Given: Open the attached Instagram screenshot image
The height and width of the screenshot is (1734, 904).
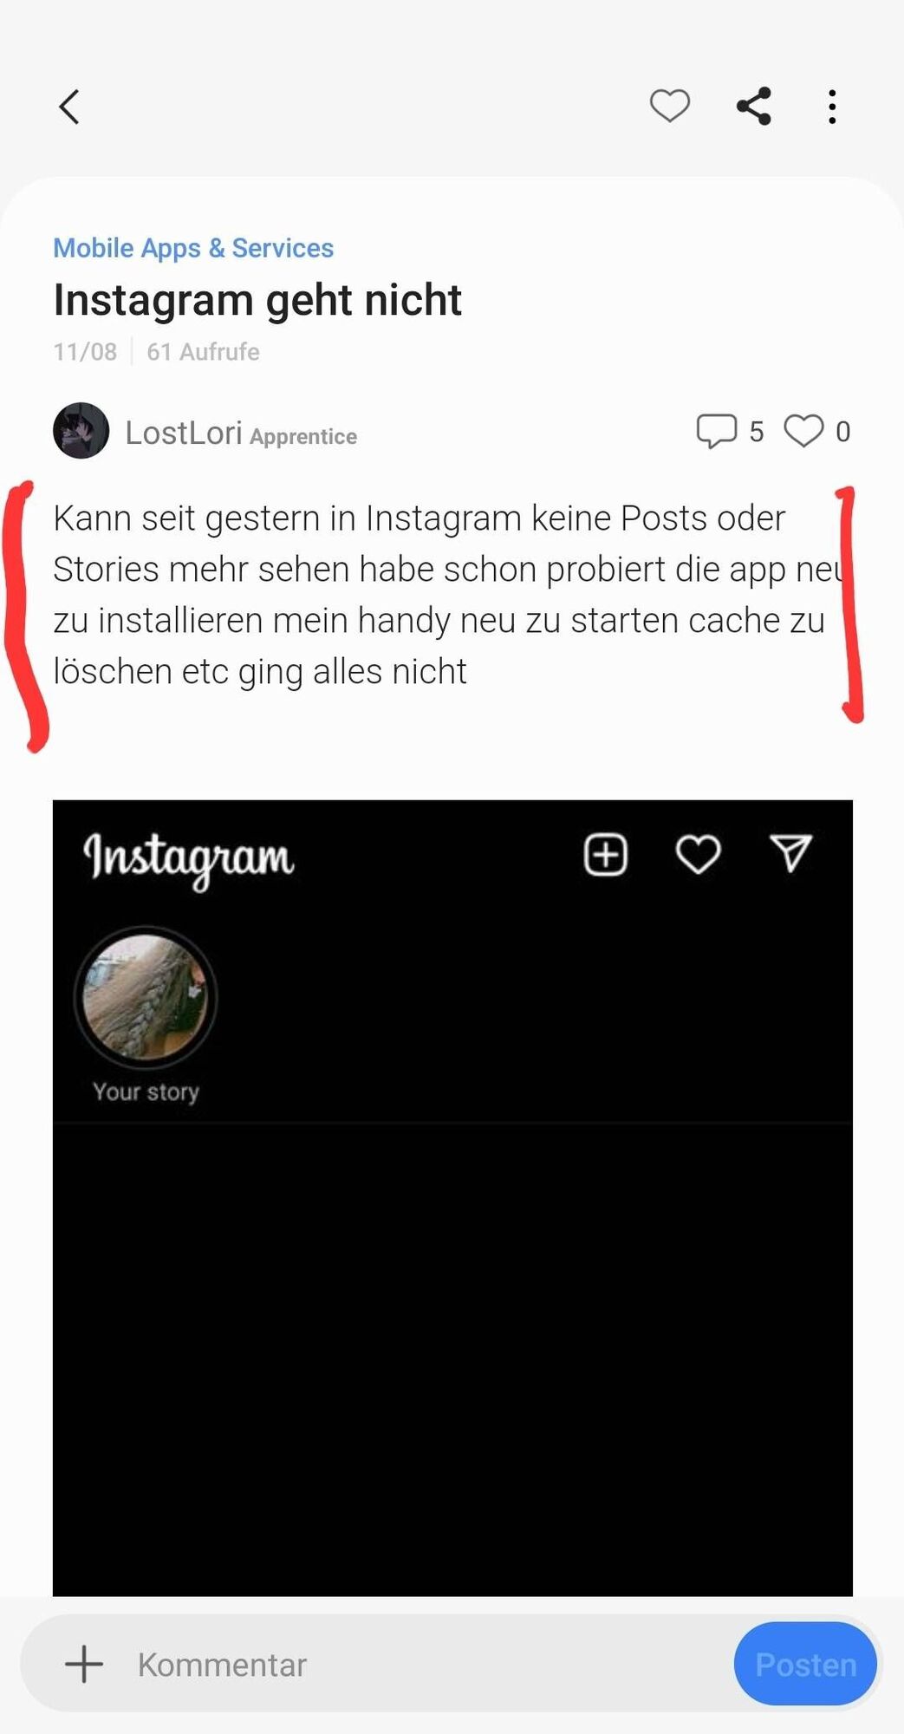Looking at the screenshot, I should 452,1197.
